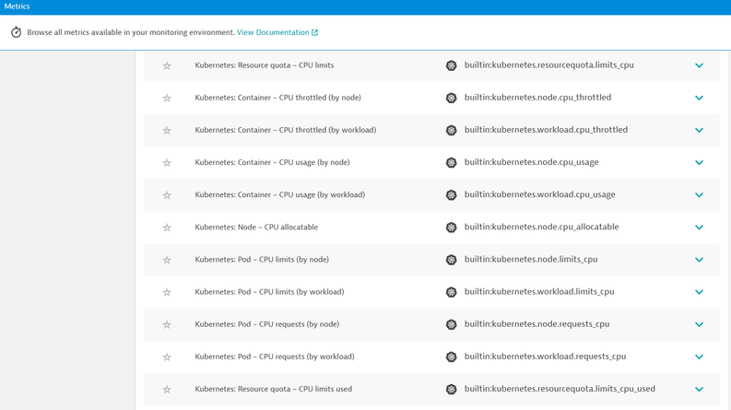Select the Pod – CPU requests (by node) metric name
This screenshot has width=731, height=410.
(x=266, y=324)
